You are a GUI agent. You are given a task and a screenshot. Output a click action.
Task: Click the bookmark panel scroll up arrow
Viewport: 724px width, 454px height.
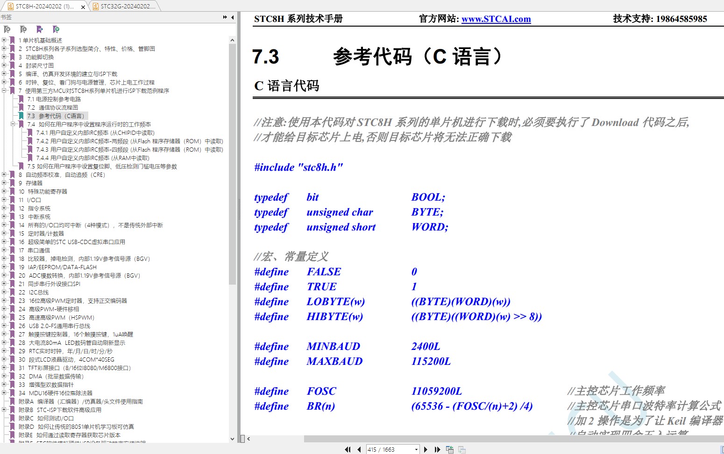(x=233, y=40)
